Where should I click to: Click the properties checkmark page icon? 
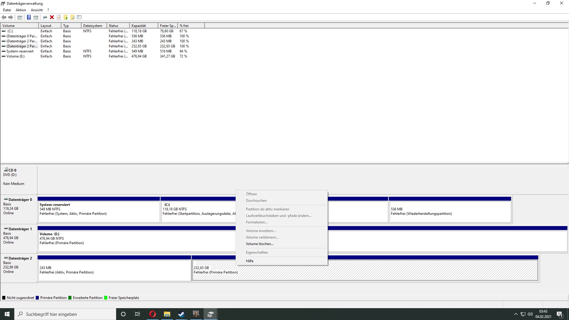(x=59, y=17)
